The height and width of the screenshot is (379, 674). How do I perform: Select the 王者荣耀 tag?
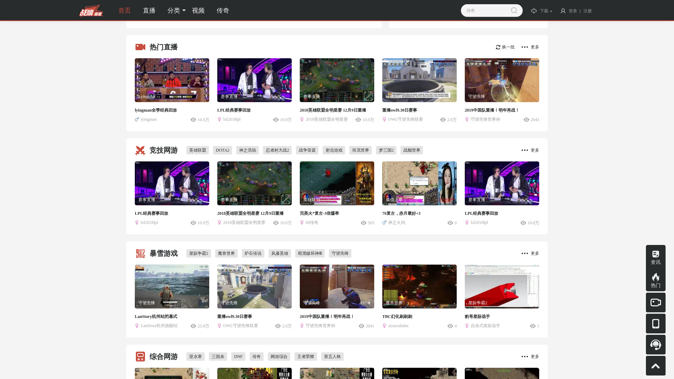306,357
